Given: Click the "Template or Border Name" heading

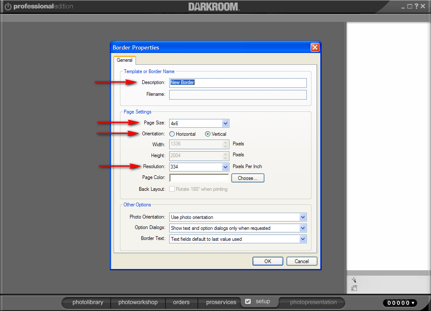Looking at the screenshot, I should click(x=149, y=71).
